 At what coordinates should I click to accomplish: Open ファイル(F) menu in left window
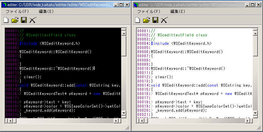click(16, 12)
